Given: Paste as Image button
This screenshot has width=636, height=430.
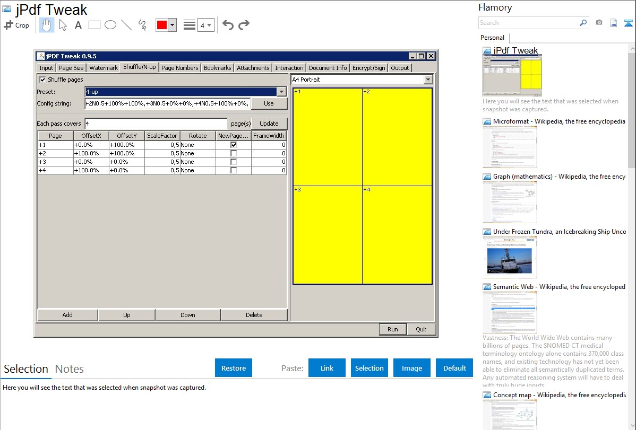Looking at the screenshot, I should 411,368.
